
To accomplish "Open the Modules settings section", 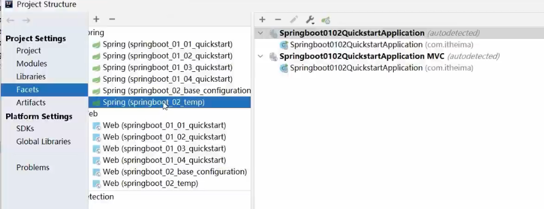I will tap(31, 64).
